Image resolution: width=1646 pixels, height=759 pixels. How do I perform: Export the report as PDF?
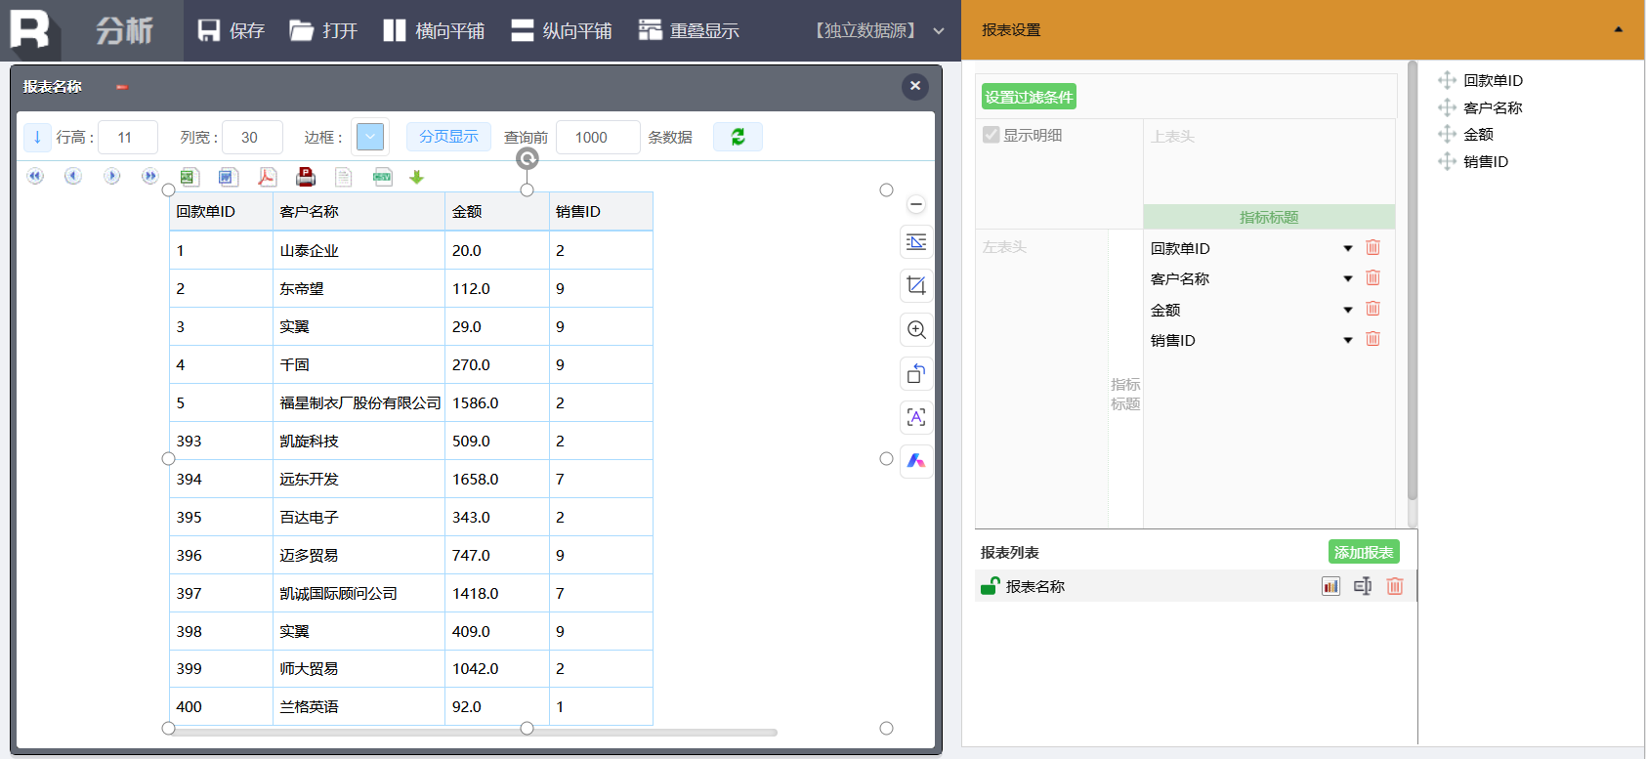267,177
